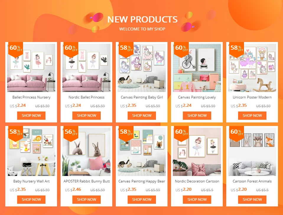Open the Unicorn Poster Modern product image
Viewport: 283px width, 215px height.
click(252, 68)
